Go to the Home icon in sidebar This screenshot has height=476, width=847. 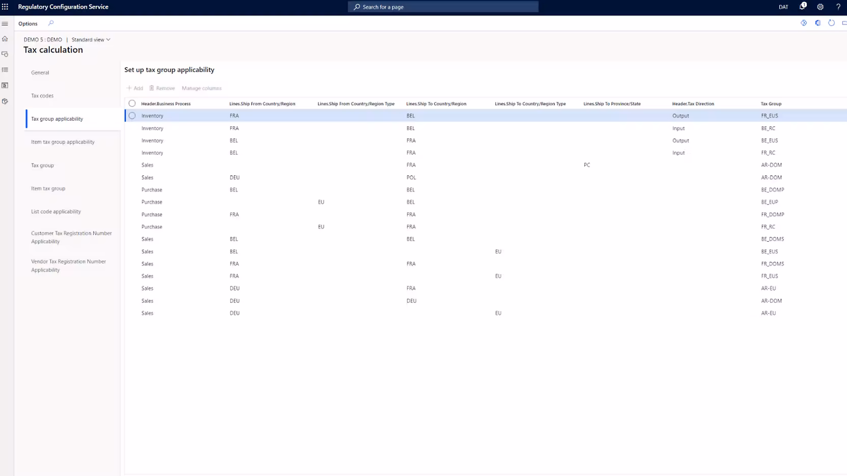(5, 39)
